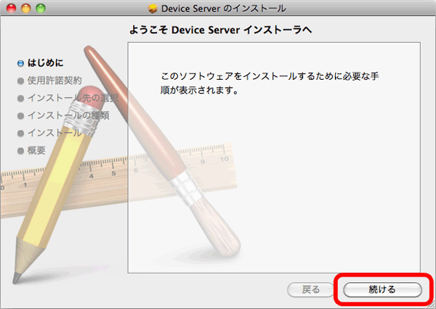Click the paragraph starting このソフトウェアを
Viewport: 436px width, 309px height.
point(270,83)
